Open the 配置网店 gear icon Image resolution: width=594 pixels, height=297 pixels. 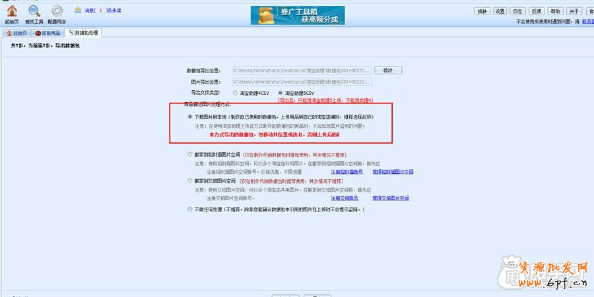coord(57,14)
